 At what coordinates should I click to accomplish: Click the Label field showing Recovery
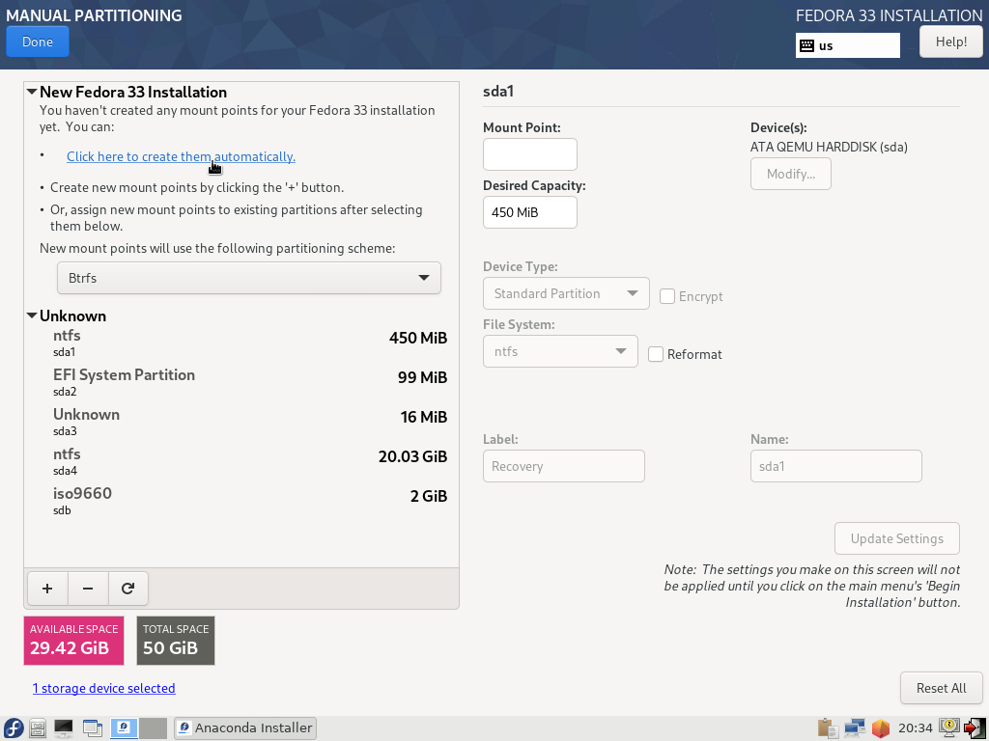(564, 466)
